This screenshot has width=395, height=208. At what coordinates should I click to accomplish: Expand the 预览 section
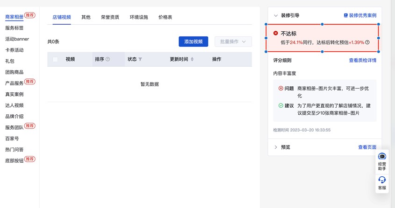point(276,147)
